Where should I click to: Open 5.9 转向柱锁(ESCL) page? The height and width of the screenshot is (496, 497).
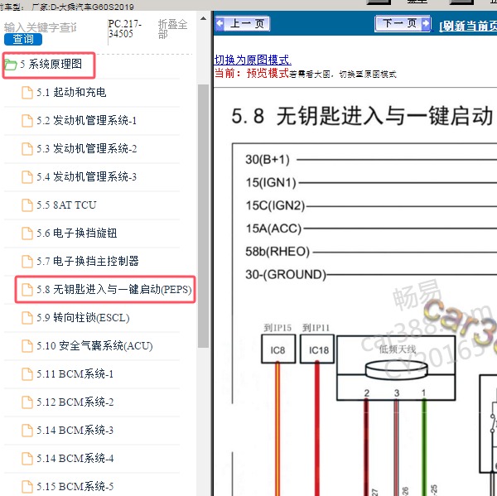click(82, 318)
